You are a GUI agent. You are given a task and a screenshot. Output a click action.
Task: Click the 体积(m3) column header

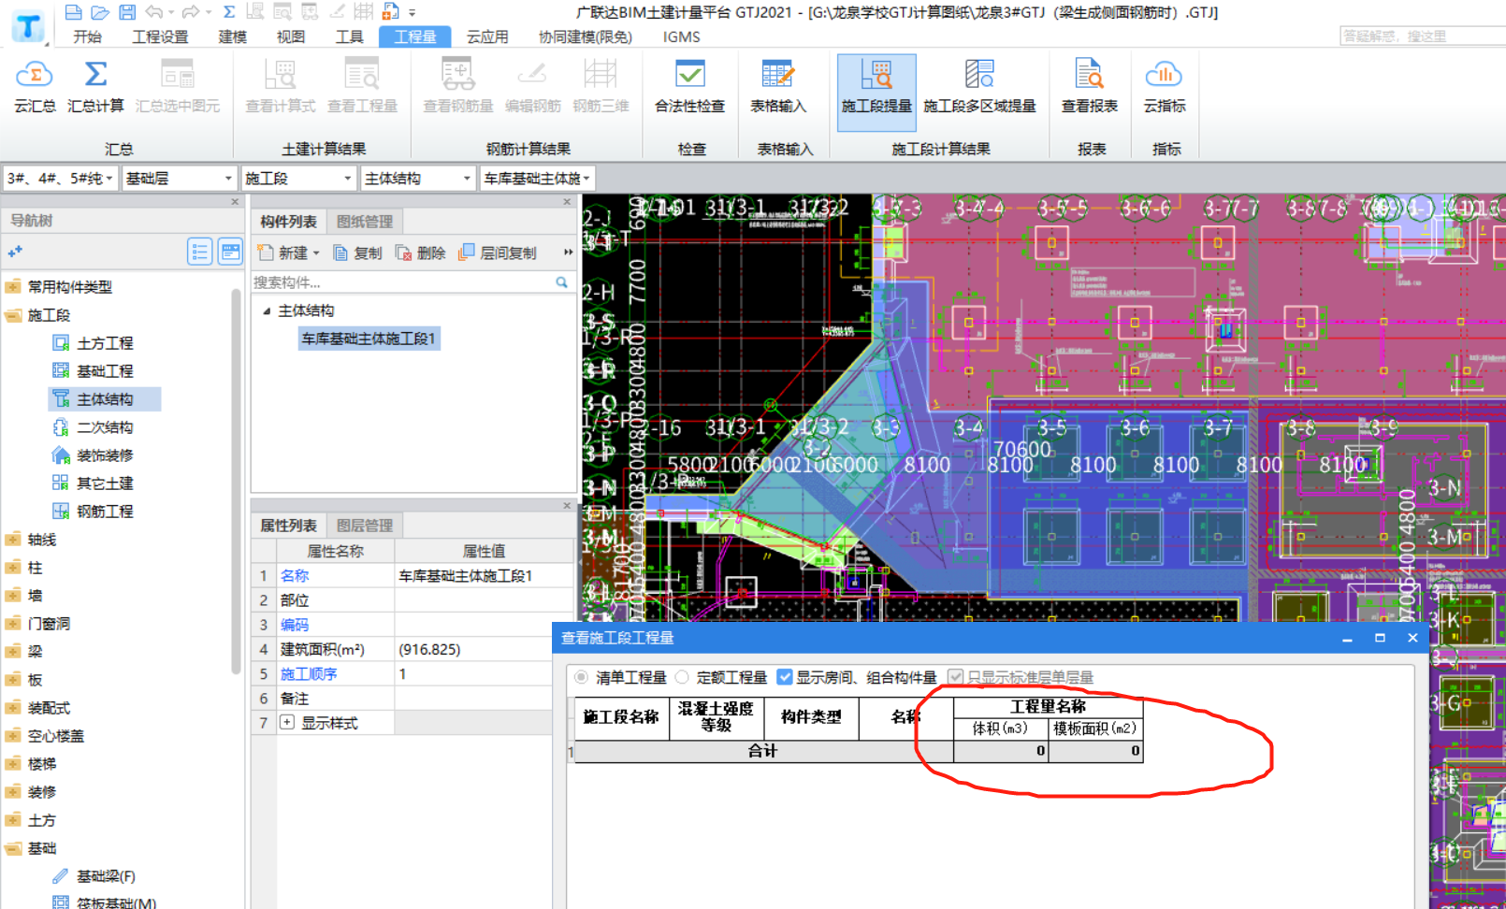click(1001, 728)
